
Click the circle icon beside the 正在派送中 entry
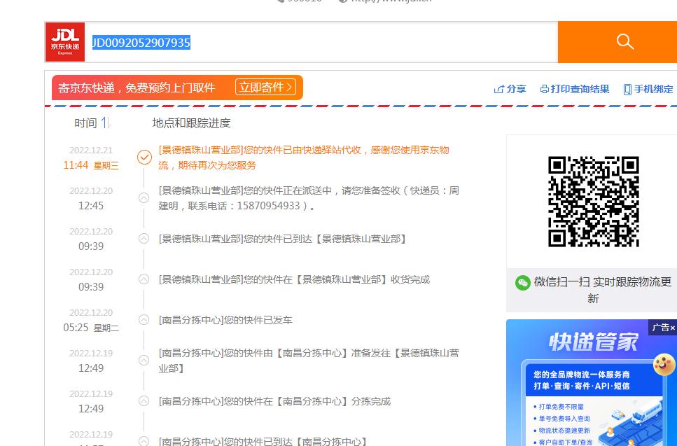[x=144, y=197]
